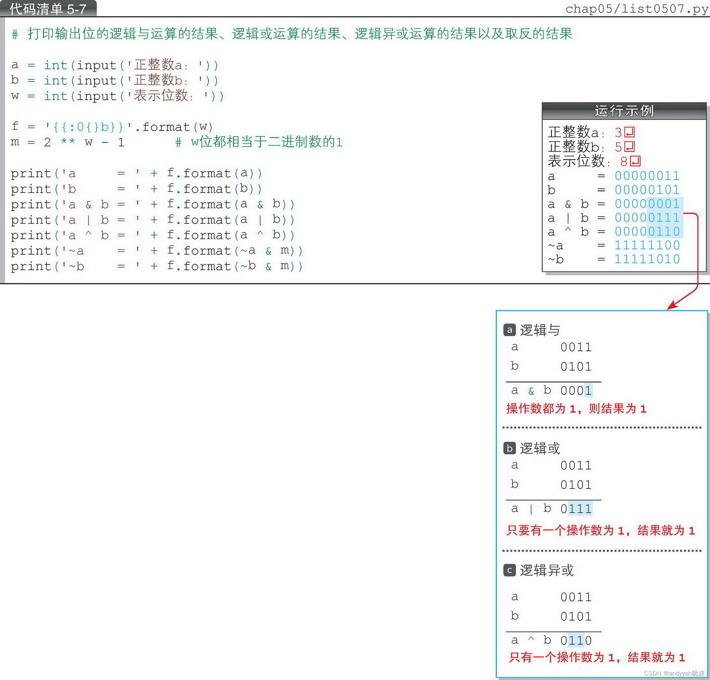Click the 运行示例 panel header
This screenshot has width=710, height=680.
[x=624, y=111]
